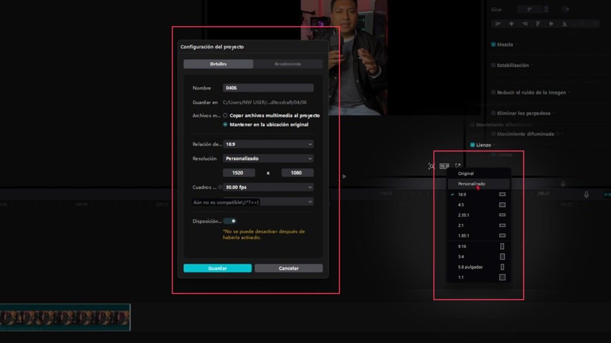This screenshot has height=343, width=611.
Task: Enable the Estabilización checkbox
Action: tap(493, 66)
